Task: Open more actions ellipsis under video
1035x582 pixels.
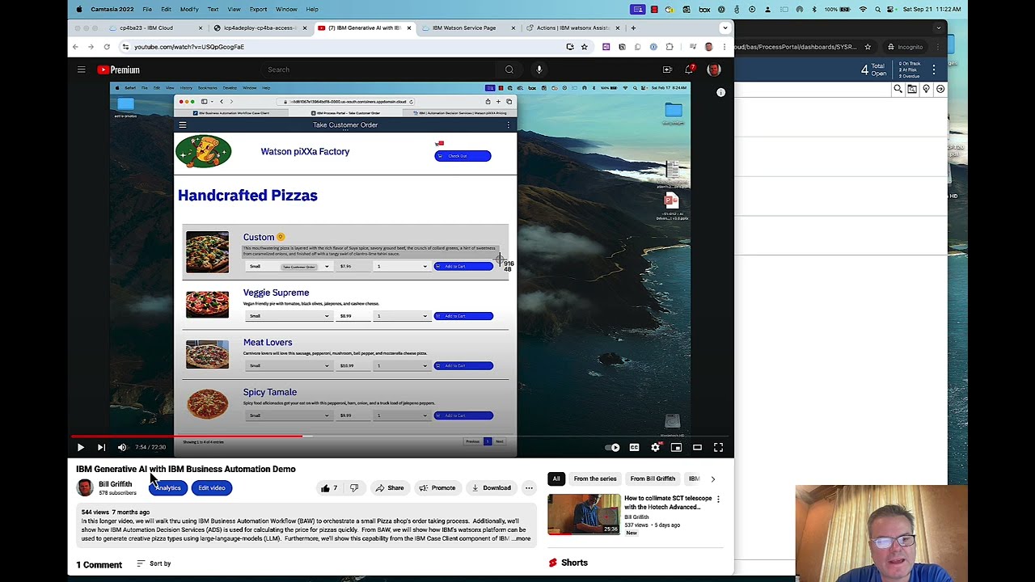Action: pos(529,488)
